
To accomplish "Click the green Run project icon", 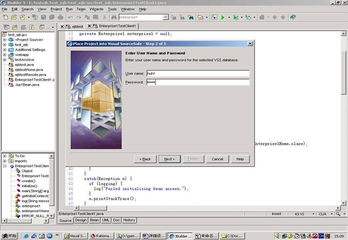I will click(x=223, y=17).
